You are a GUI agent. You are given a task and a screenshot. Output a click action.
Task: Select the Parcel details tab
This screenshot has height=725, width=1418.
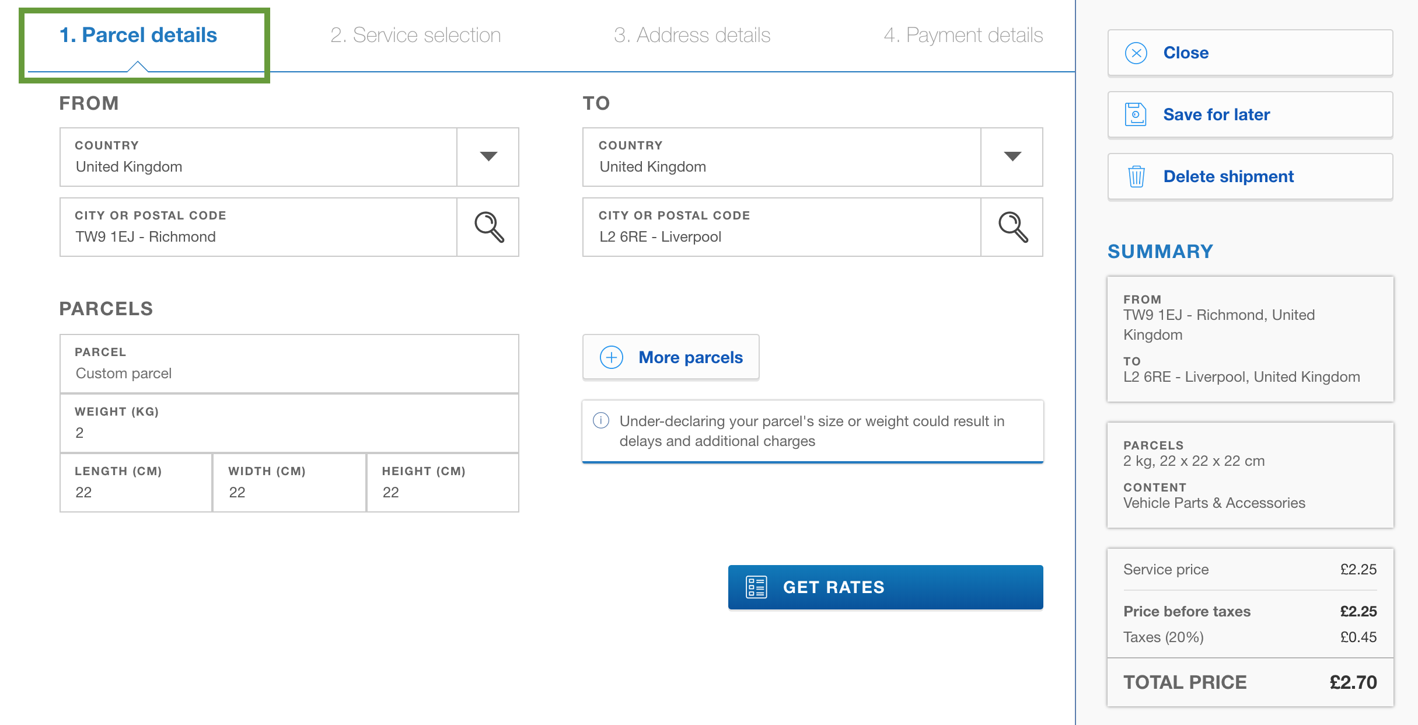(138, 35)
